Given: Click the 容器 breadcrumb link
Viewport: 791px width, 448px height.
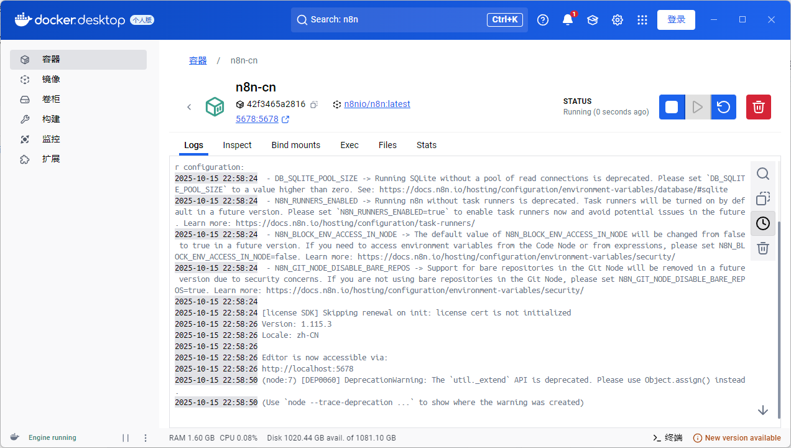Looking at the screenshot, I should tap(198, 60).
